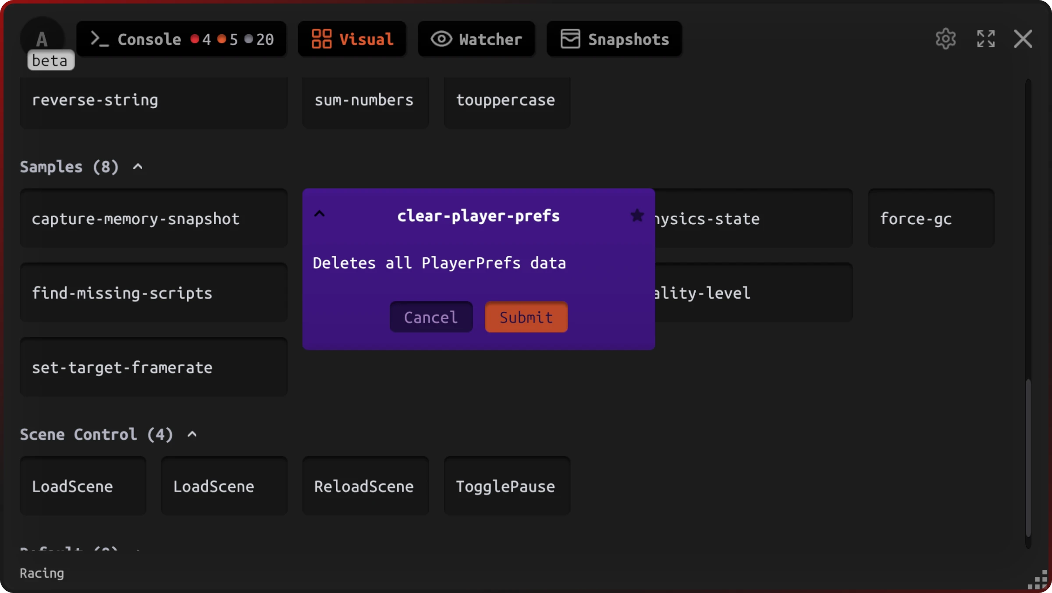Screen dimensions: 1052x593
Task: Collapse the Scene Control (4) section
Action: coord(192,434)
